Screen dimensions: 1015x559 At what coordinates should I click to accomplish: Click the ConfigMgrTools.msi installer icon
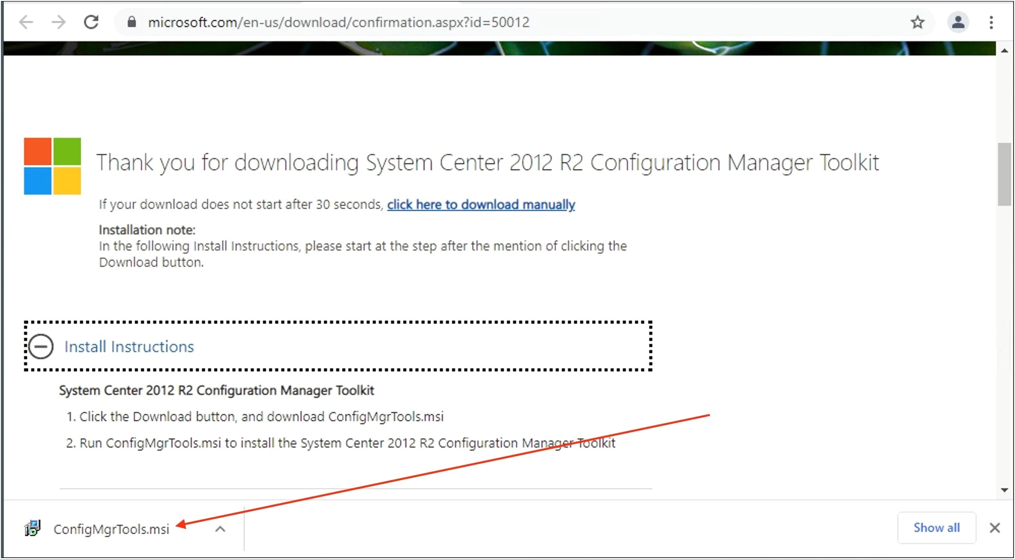point(33,529)
